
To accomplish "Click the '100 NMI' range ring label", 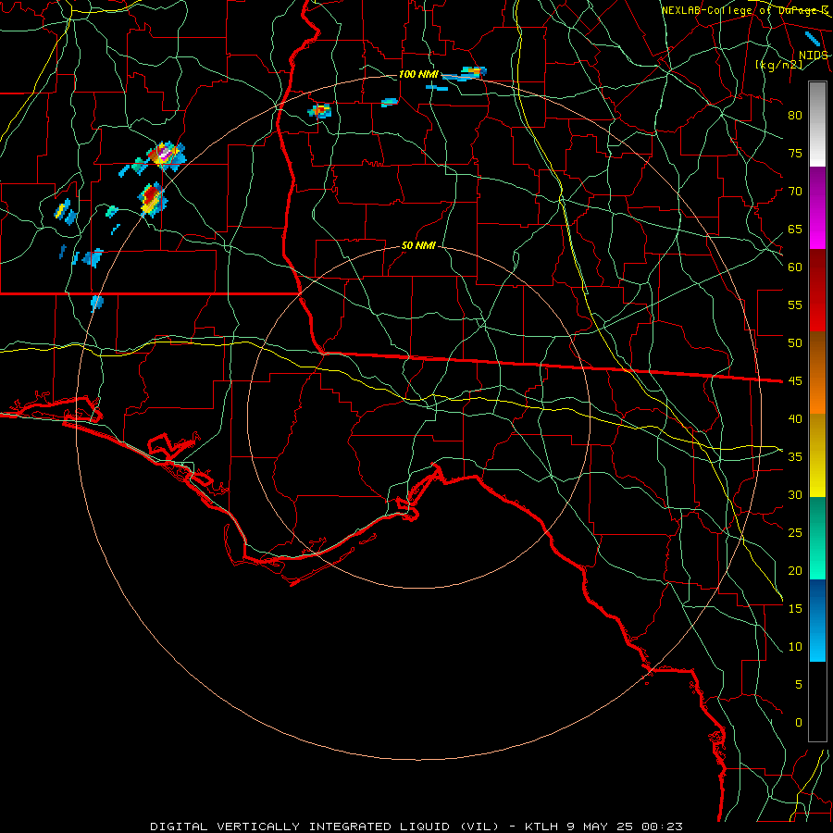I will tap(418, 74).
